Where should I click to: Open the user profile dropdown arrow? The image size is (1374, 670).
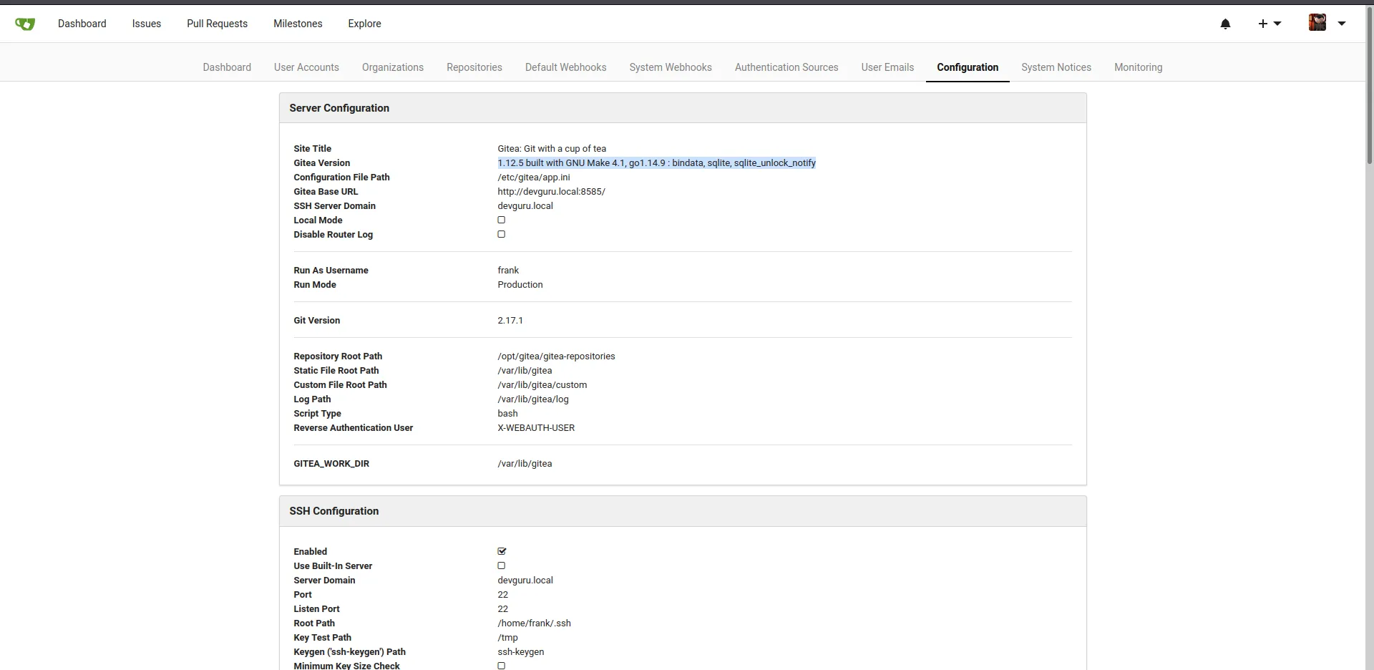pyautogui.click(x=1342, y=24)
